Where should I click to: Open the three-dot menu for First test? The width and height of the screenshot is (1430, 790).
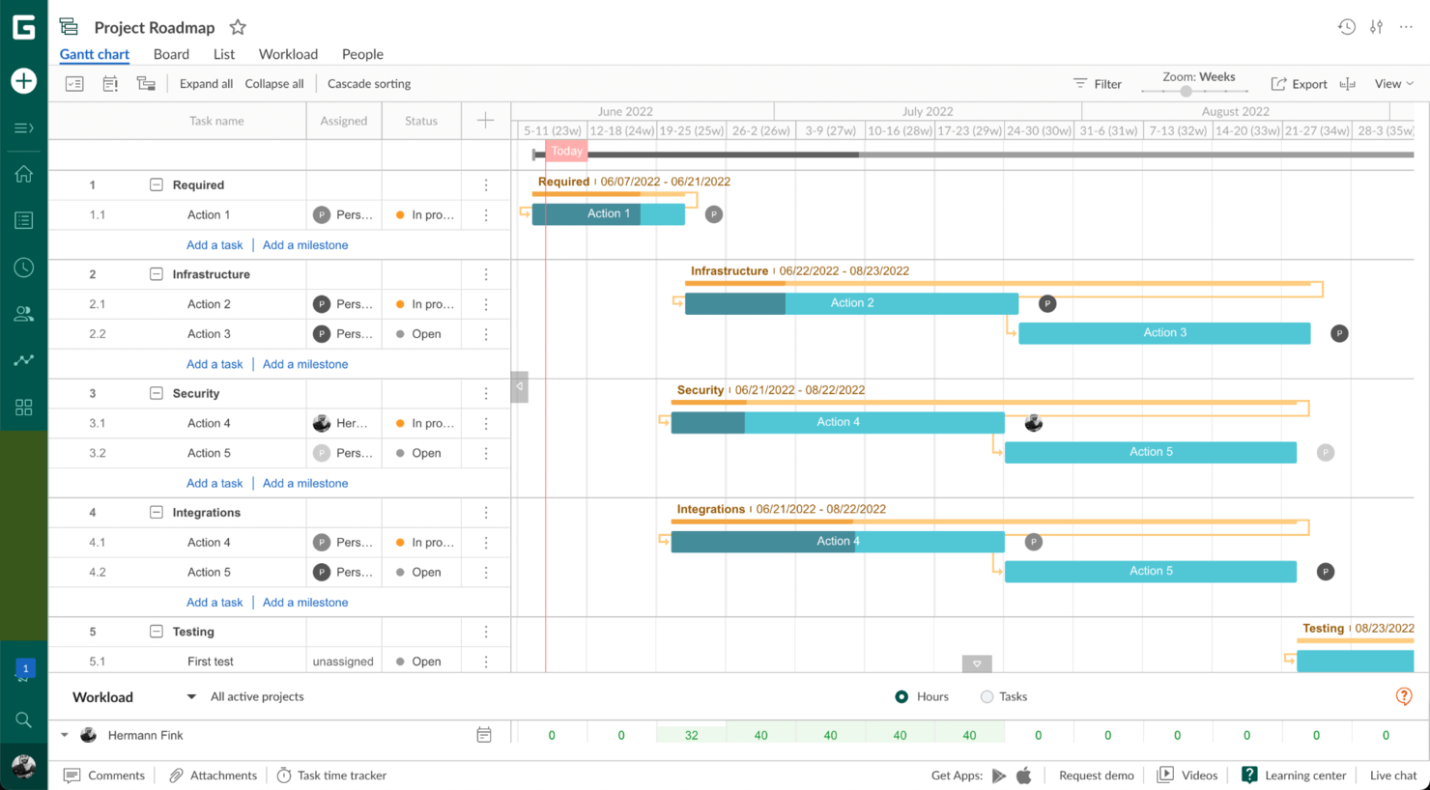[486, 661]
